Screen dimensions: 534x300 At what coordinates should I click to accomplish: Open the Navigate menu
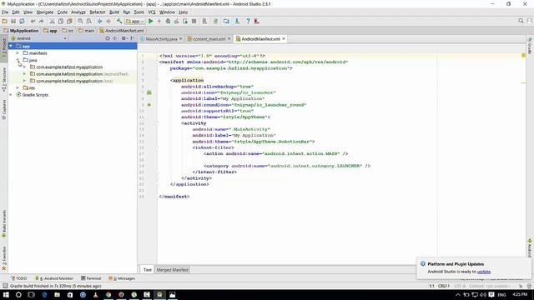pyautogui.click(x=44, y=12)
